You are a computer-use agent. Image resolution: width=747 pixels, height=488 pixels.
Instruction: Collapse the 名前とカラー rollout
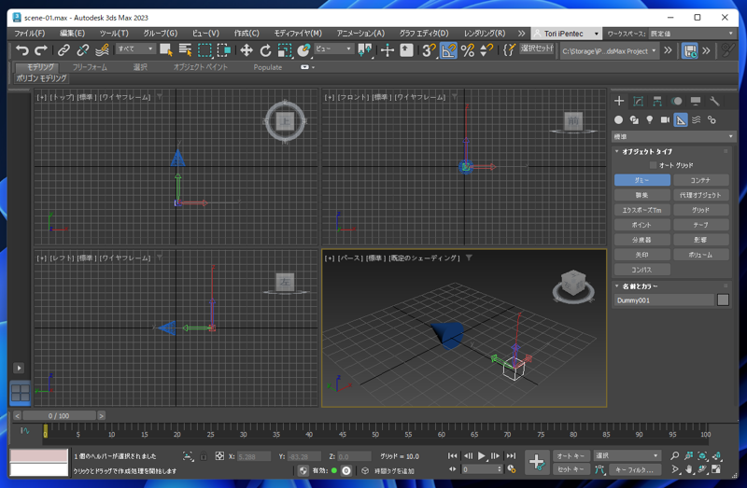616,286
